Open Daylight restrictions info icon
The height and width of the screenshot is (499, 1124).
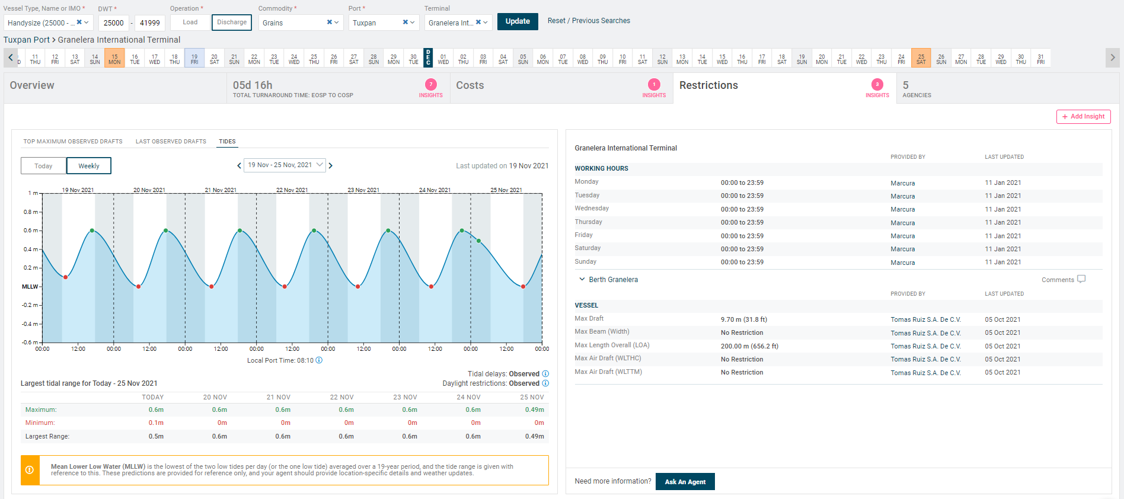pos(545,383)
